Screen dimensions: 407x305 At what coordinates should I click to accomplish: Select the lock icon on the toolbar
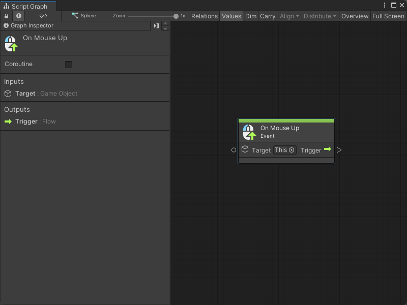coord(5,16)
